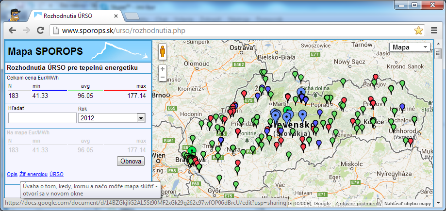
Task: Click the Street View pegman icon
Action: click(x=163, y=52)
